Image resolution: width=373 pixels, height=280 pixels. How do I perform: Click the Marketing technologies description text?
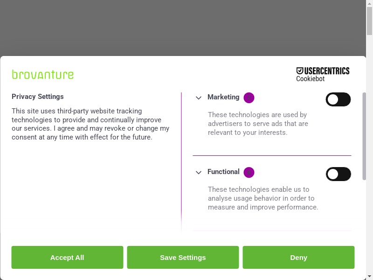click(x=258, y=124)
